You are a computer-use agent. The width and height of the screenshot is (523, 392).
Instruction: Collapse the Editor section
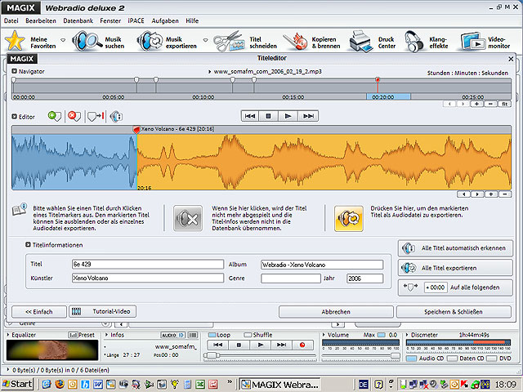click(14, 116)
